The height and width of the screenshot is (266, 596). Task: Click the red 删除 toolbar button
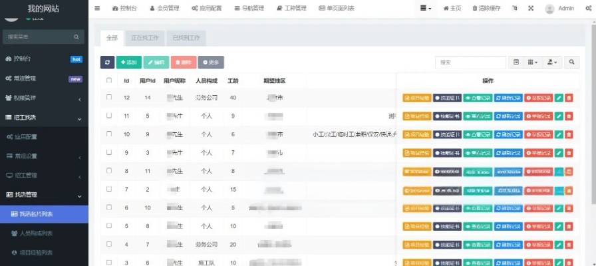[184, 63]
